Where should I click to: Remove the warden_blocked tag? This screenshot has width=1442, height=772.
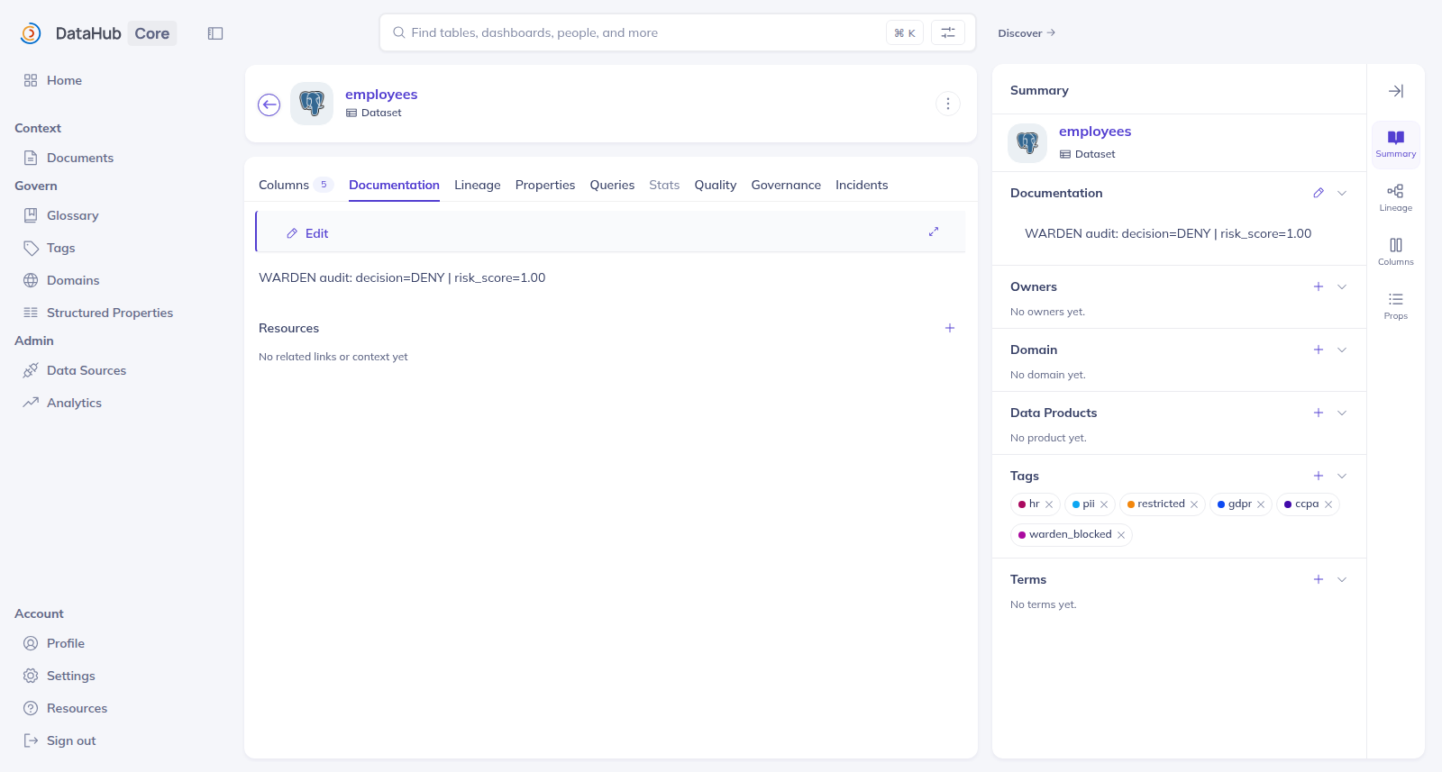click(x=1121, y=535)
